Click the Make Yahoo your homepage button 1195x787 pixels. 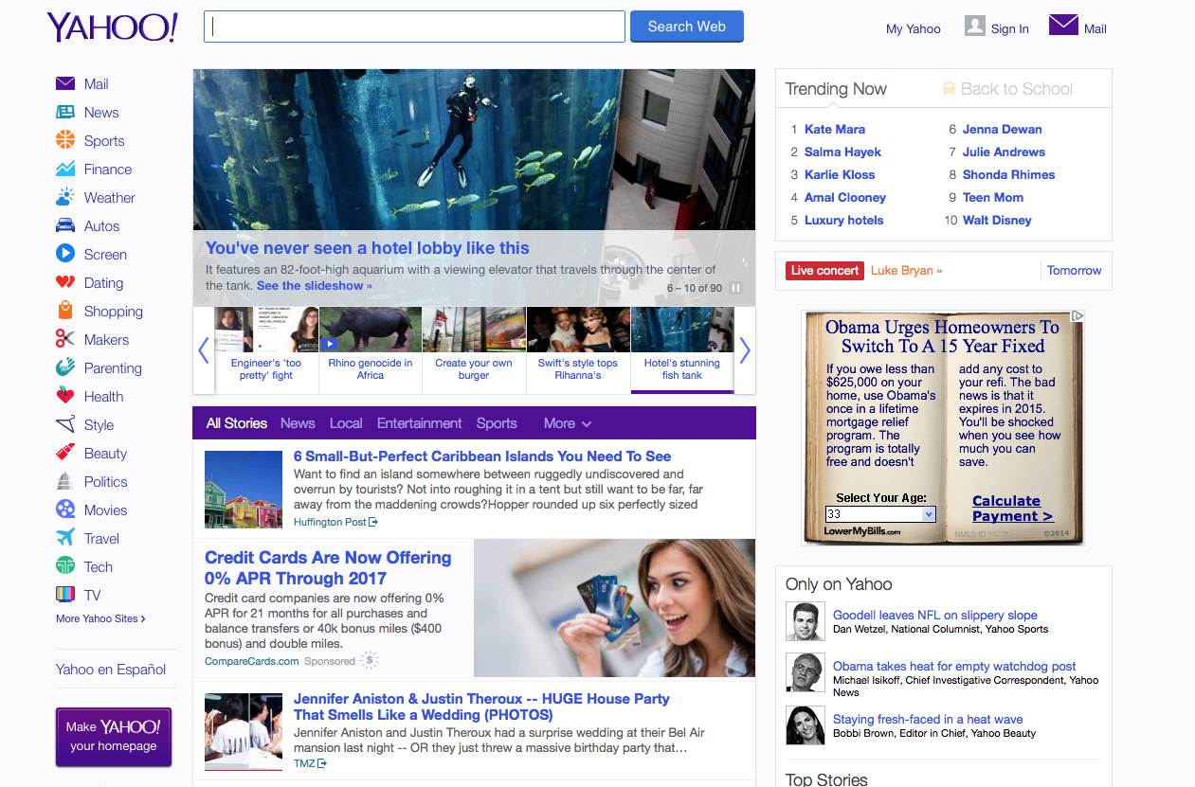tap(114, 736)
